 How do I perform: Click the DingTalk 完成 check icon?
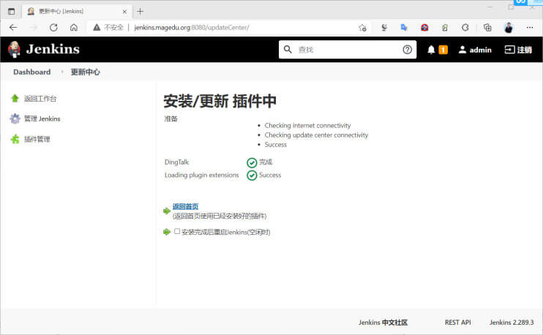click(x=252, y=162)
